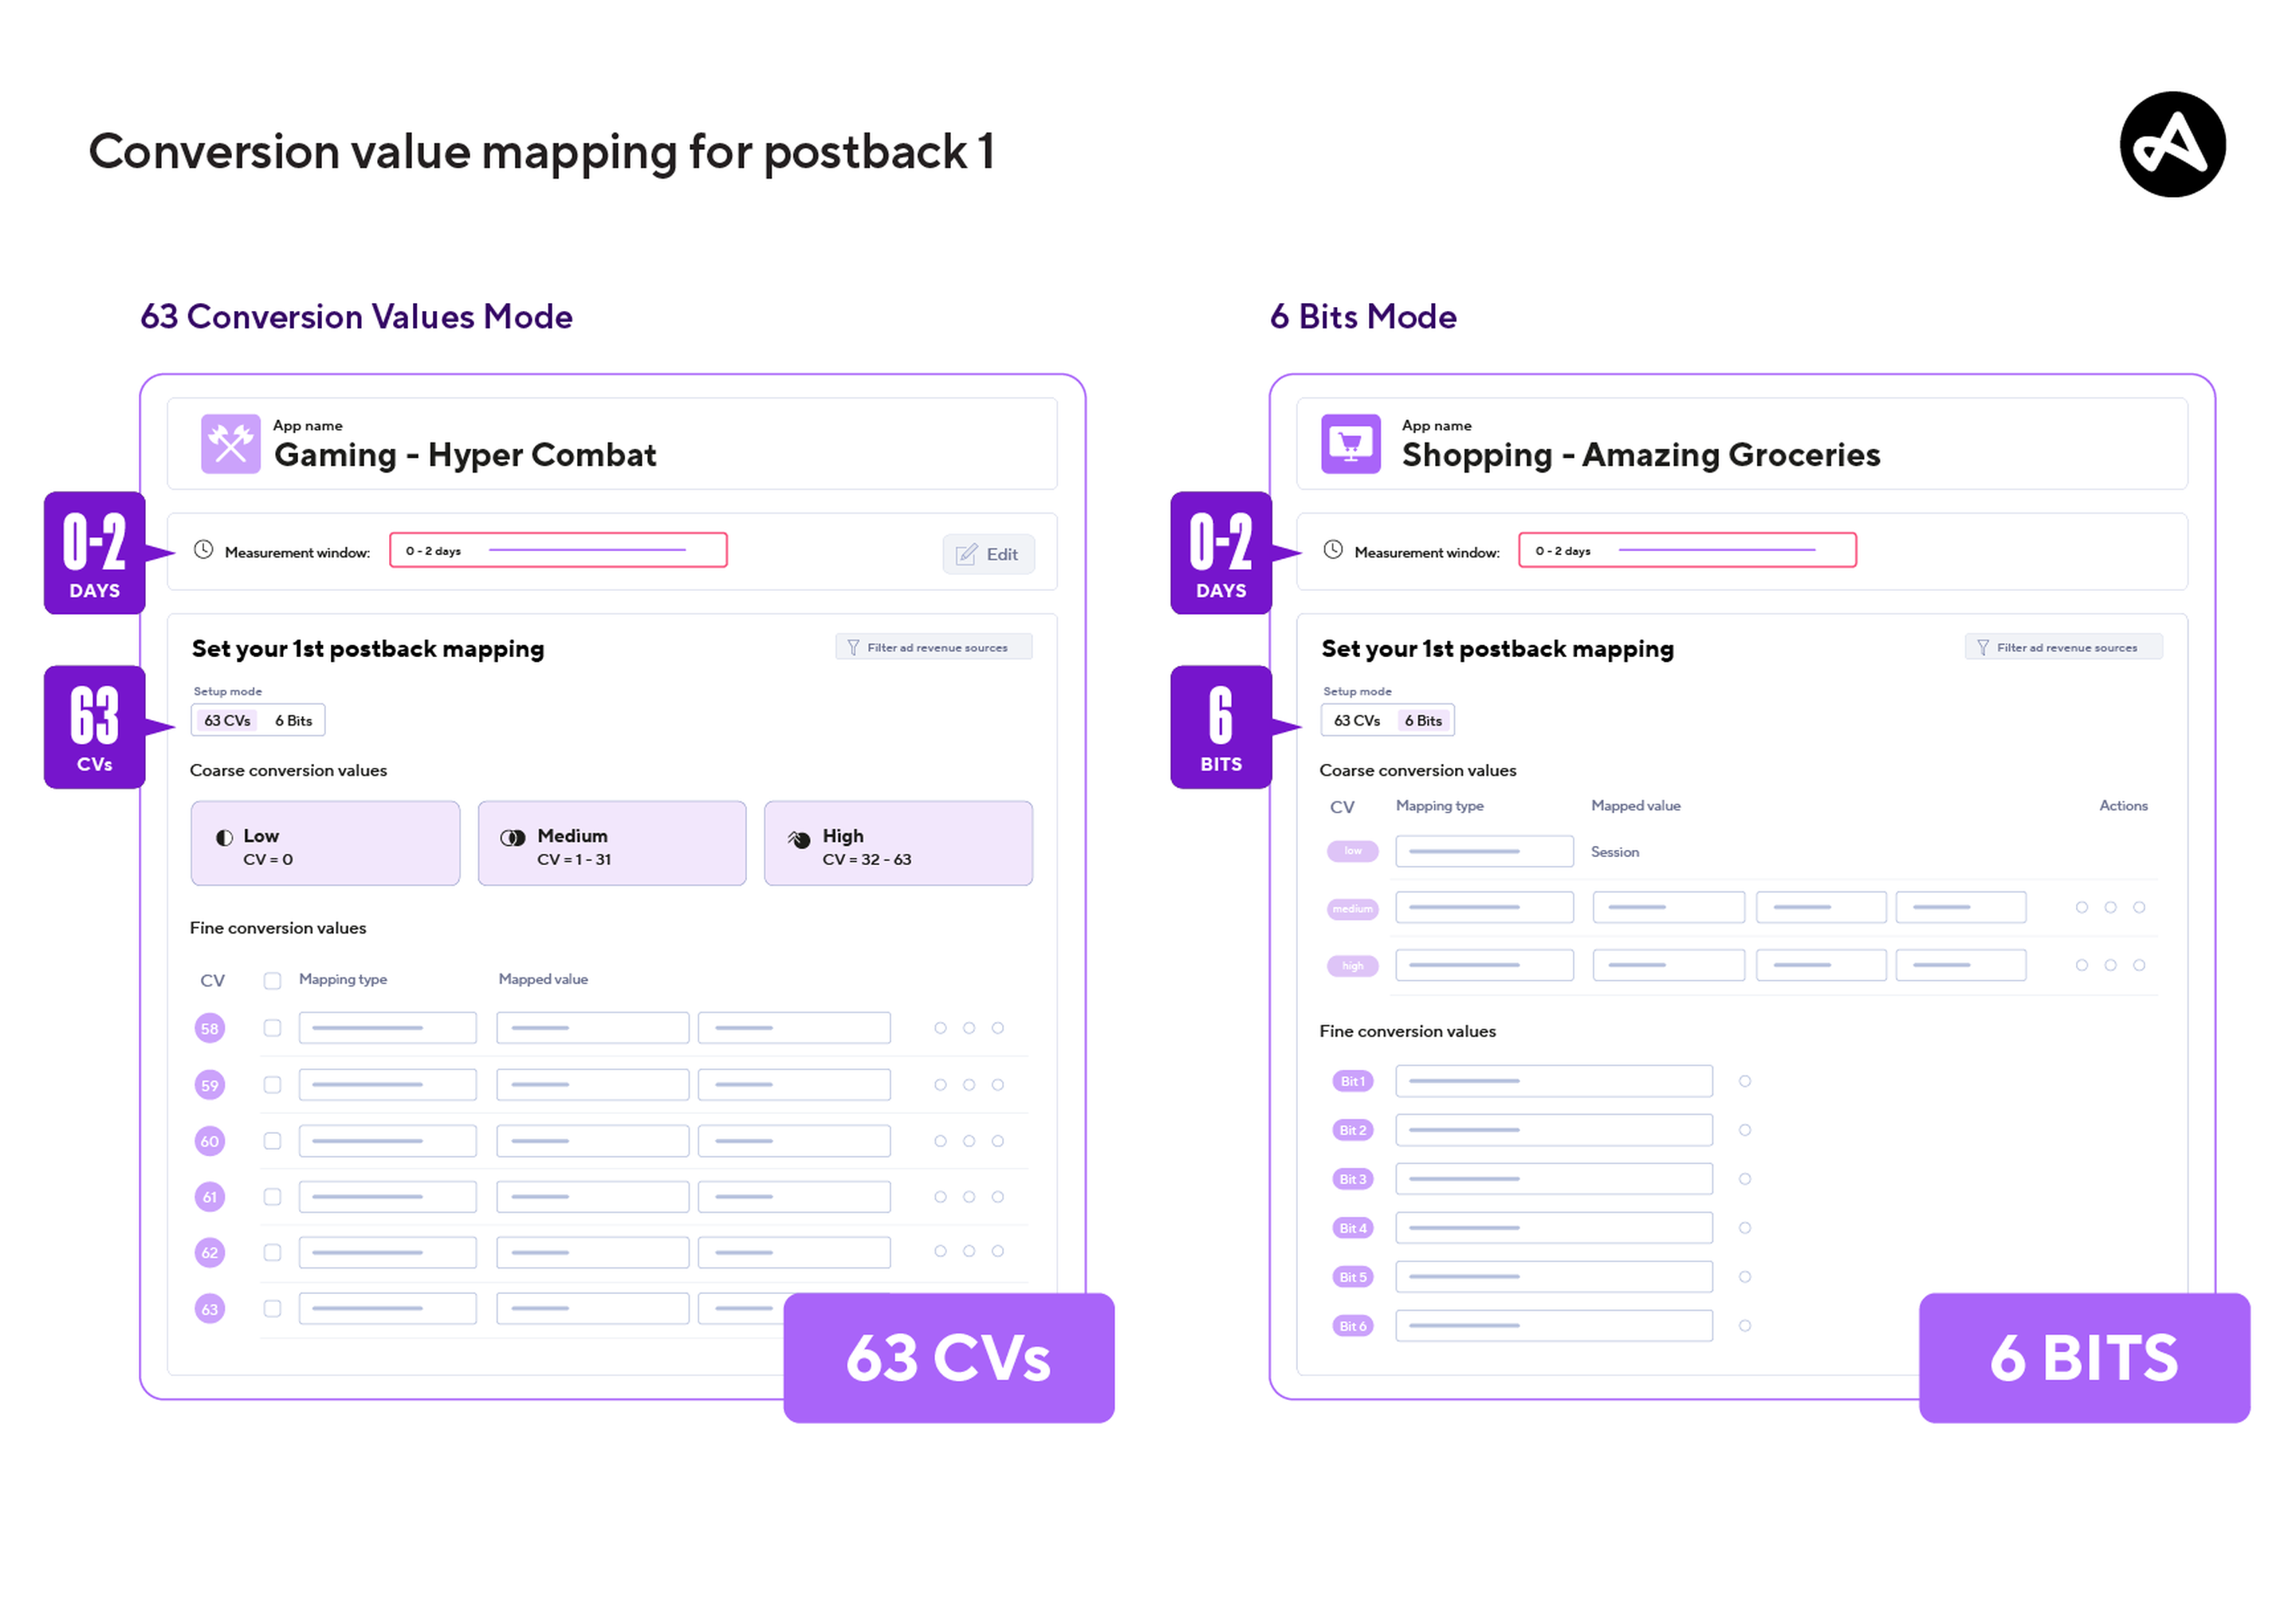Click the high coarse CV pill
Viewport: 2296px width, 1601px height.
1352,965
